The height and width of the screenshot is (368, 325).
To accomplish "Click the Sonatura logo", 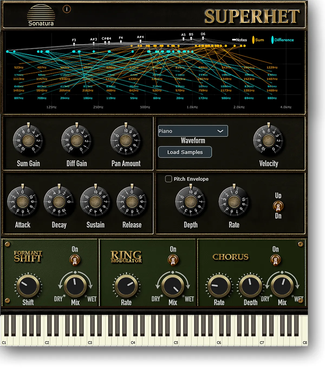I will point(41,16).
